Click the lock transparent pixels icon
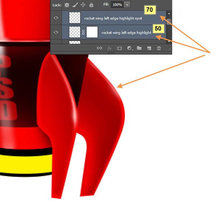 [x=67, y=5]
